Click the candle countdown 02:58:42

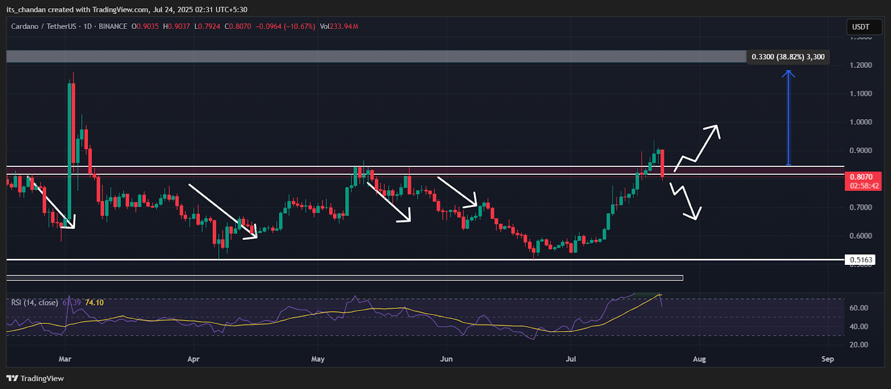pos(864,186)
